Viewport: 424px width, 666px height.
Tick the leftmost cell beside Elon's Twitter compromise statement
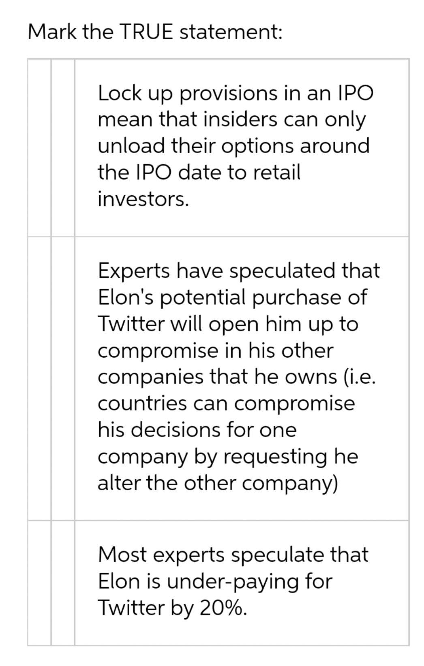(39, 378)
